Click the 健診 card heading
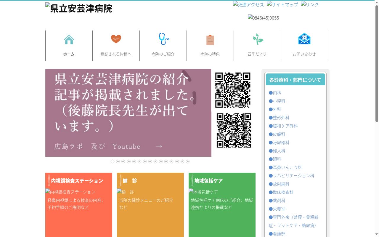Screen dimensions: 379x237 coord(130,181)
